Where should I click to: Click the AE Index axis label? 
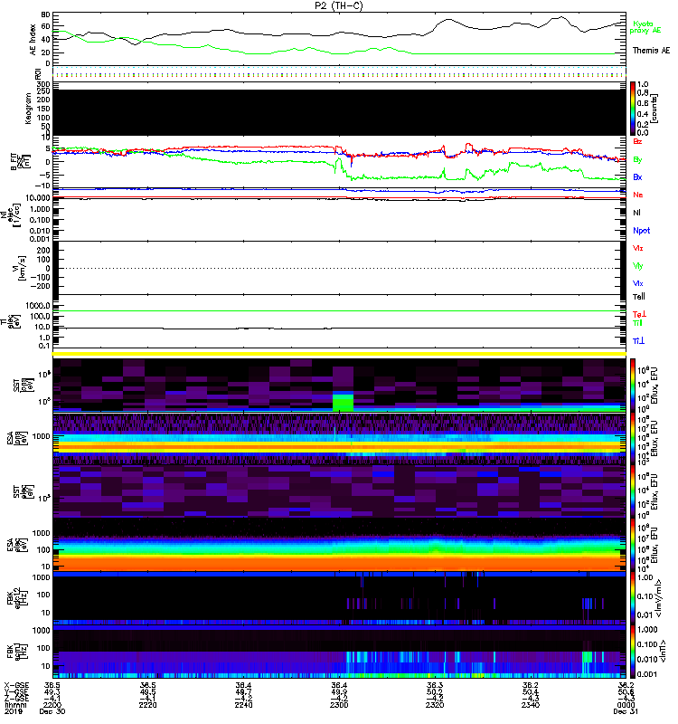tap(33, 40)
